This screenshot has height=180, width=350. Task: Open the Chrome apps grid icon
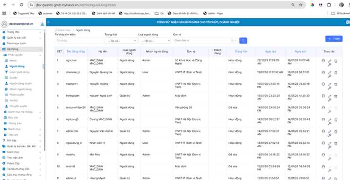coord(4,13)
